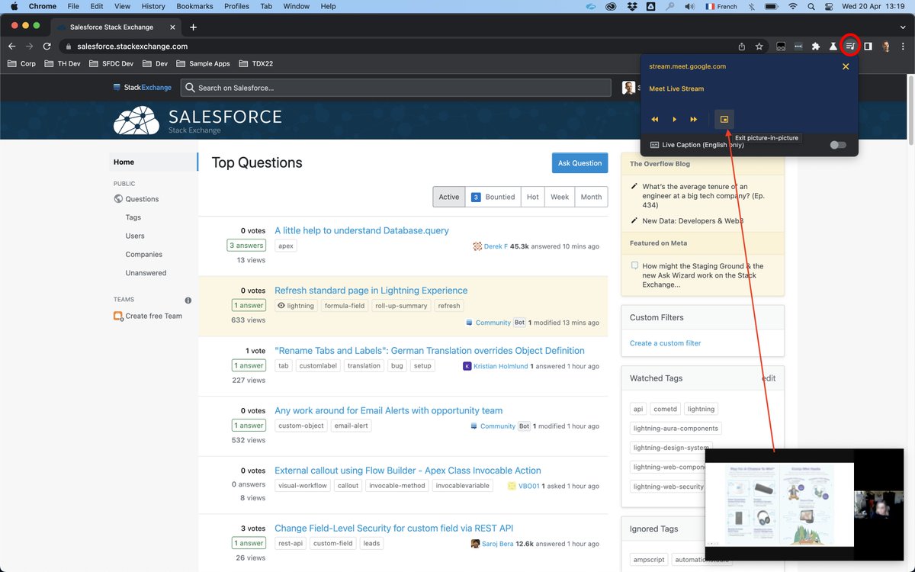Click Create a custom filter link
915x572 pixels.
click(665, 343)
